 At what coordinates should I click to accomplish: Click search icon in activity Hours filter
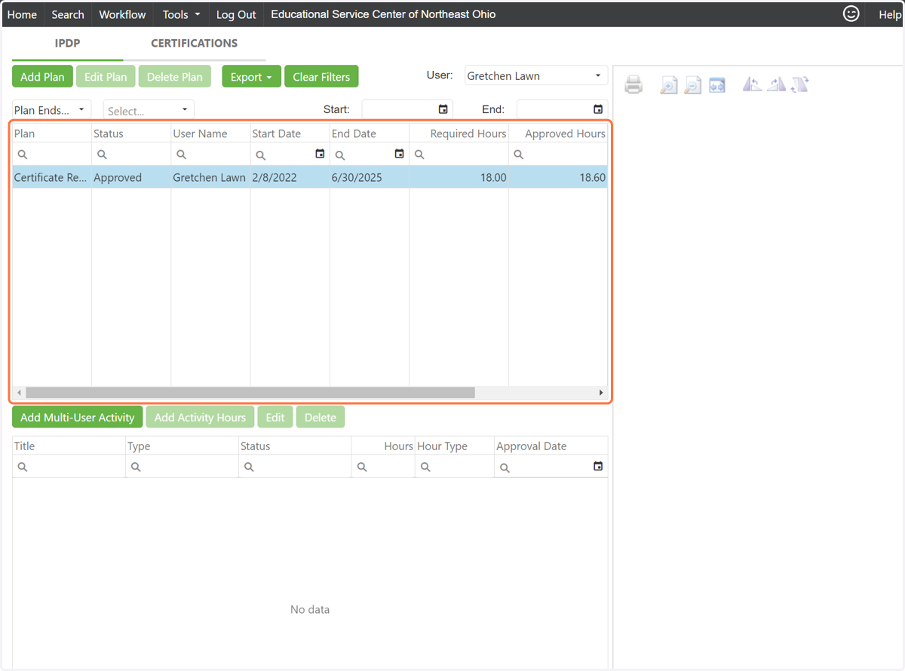pos(362,467)
